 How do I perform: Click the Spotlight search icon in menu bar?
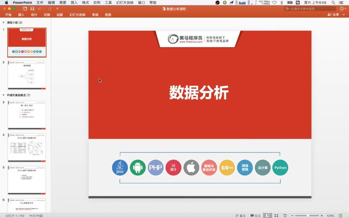333,3
